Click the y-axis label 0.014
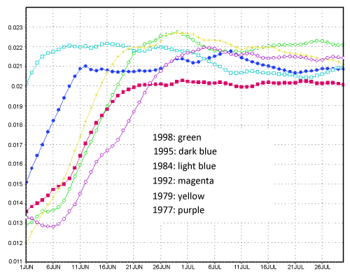This screenshot has height=278, width=350. (x=15, y=203)
